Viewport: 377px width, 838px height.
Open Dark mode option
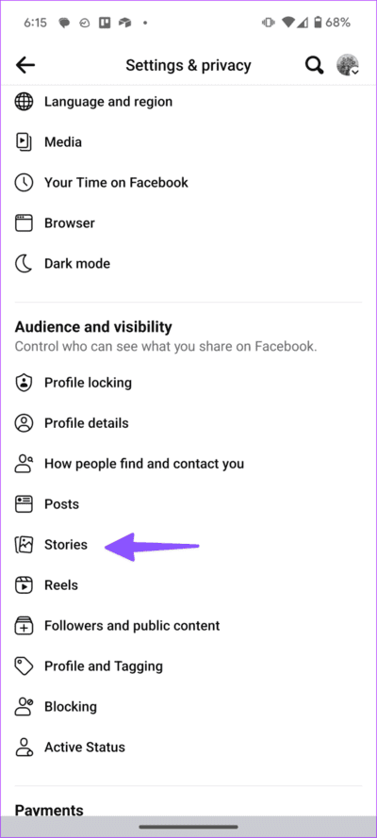(188, 264)
